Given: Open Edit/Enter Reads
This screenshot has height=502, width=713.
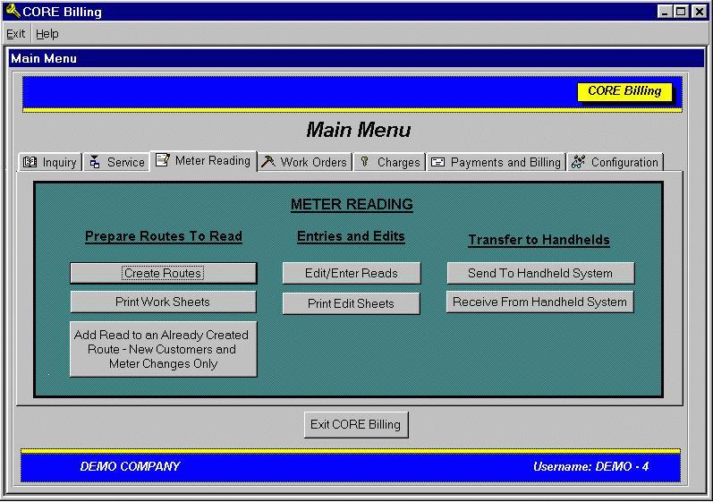Looking at the screenshot, I should coord(352,273).
